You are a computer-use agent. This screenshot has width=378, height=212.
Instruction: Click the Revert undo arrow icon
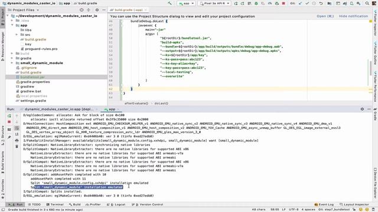[321, 4]
